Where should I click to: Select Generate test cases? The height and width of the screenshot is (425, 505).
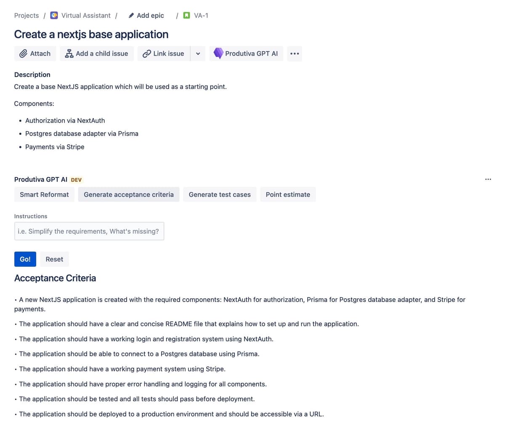pos(220,194)
